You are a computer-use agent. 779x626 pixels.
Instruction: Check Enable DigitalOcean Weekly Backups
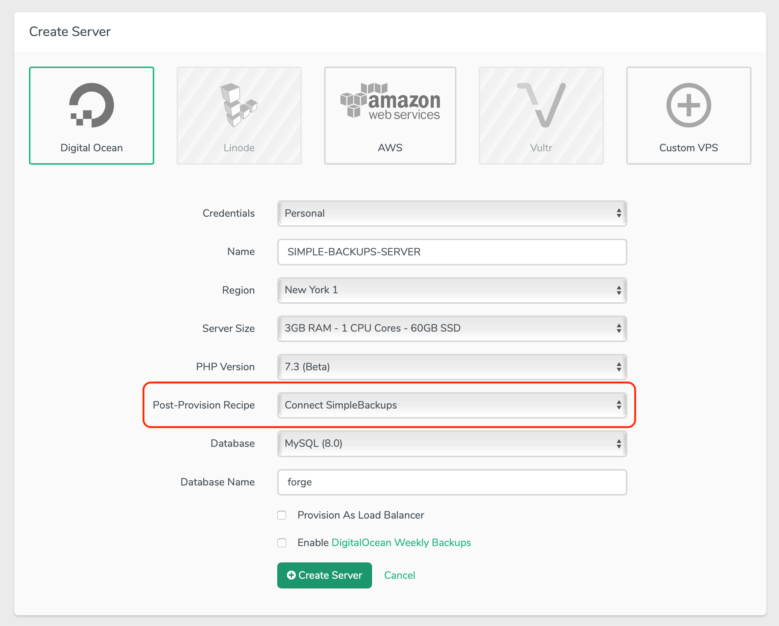[282, 543]
